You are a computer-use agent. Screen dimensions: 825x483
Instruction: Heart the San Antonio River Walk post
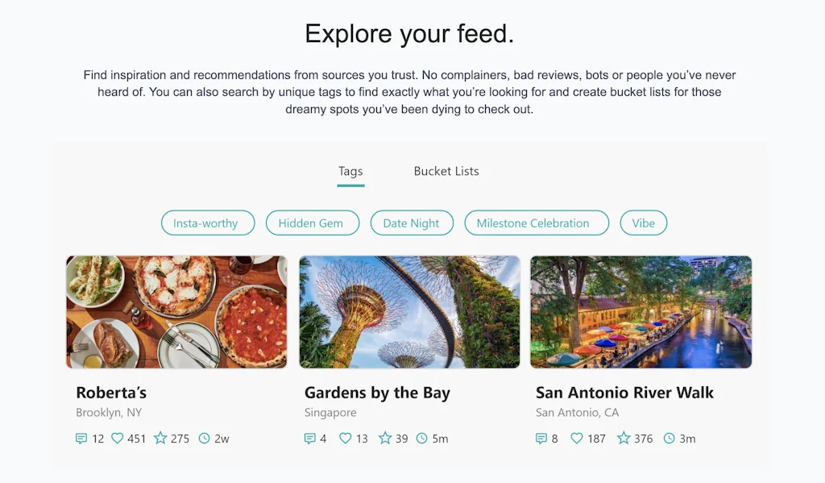(x=576, y=439)
